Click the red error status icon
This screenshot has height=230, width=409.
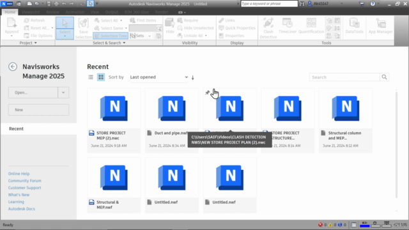point(320,225)
